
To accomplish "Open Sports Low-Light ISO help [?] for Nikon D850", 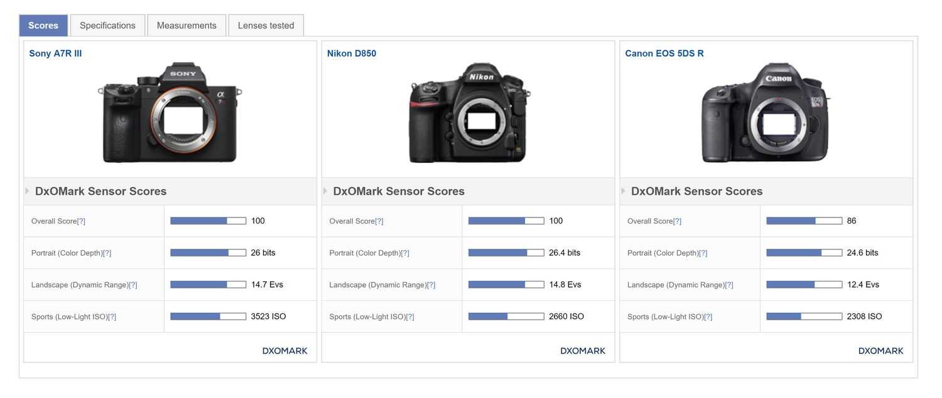I will click(410, 317).
